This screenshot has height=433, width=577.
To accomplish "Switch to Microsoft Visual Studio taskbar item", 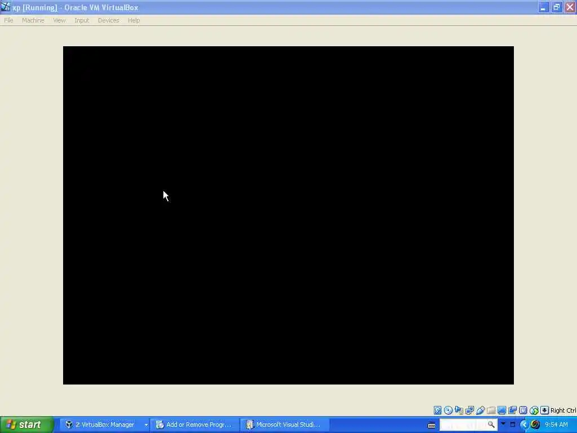I will click(285, 425).
